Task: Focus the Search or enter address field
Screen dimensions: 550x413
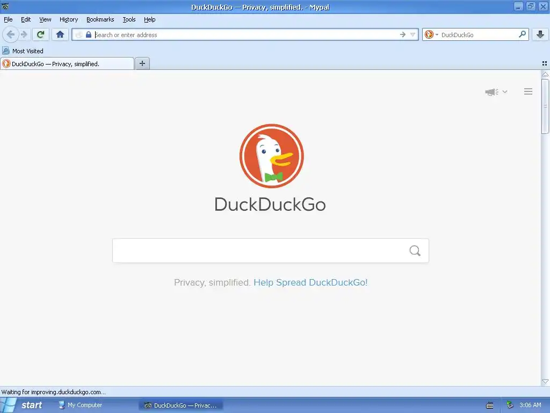Action: [245, 35]
